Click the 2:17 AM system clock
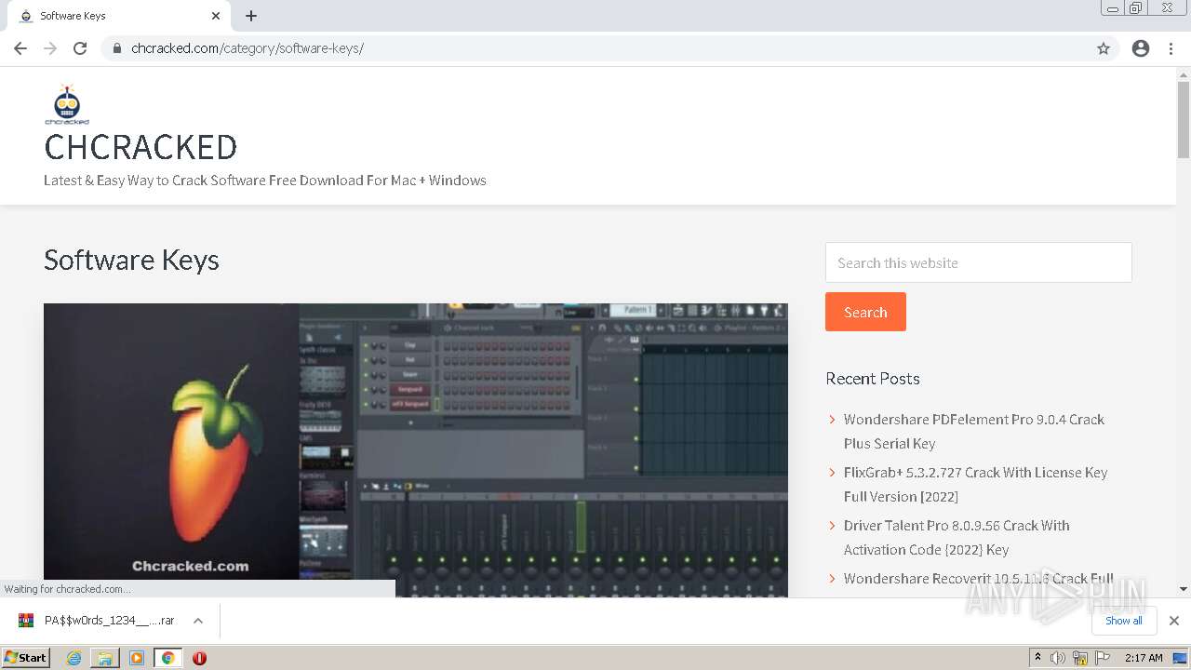The width and height of the screenshot is (1191, 670). [x=1144, y=658]
